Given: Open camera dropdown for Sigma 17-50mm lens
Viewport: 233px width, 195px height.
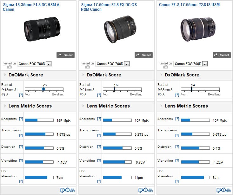Looking at the screenshot, I should (x=127, y=64).
